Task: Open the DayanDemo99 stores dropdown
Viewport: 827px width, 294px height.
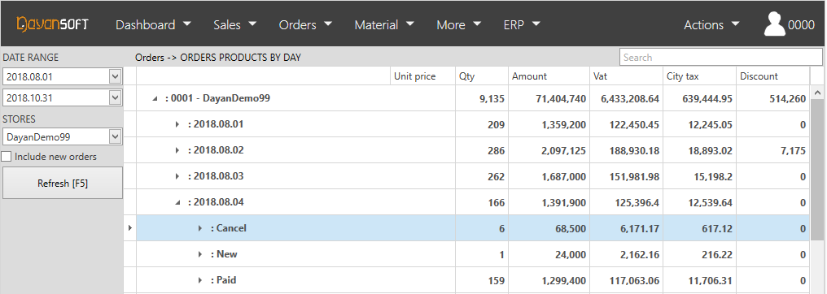Action: click(116, 137)
